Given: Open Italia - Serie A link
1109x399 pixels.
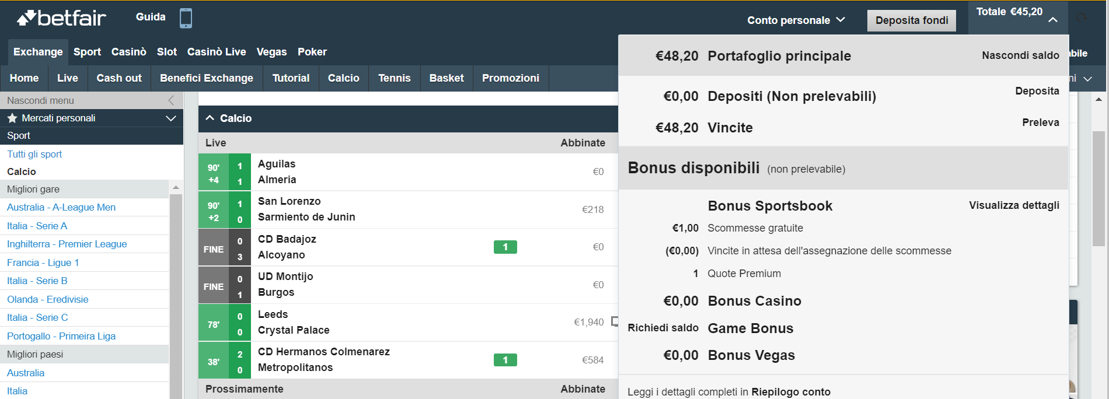Looking at the screenshot, I should coord(37,226).
